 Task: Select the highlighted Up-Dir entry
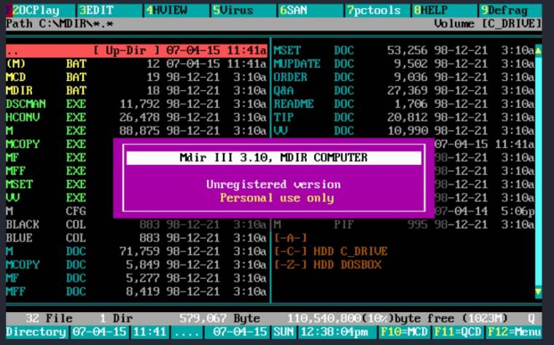tap(136, 50)
